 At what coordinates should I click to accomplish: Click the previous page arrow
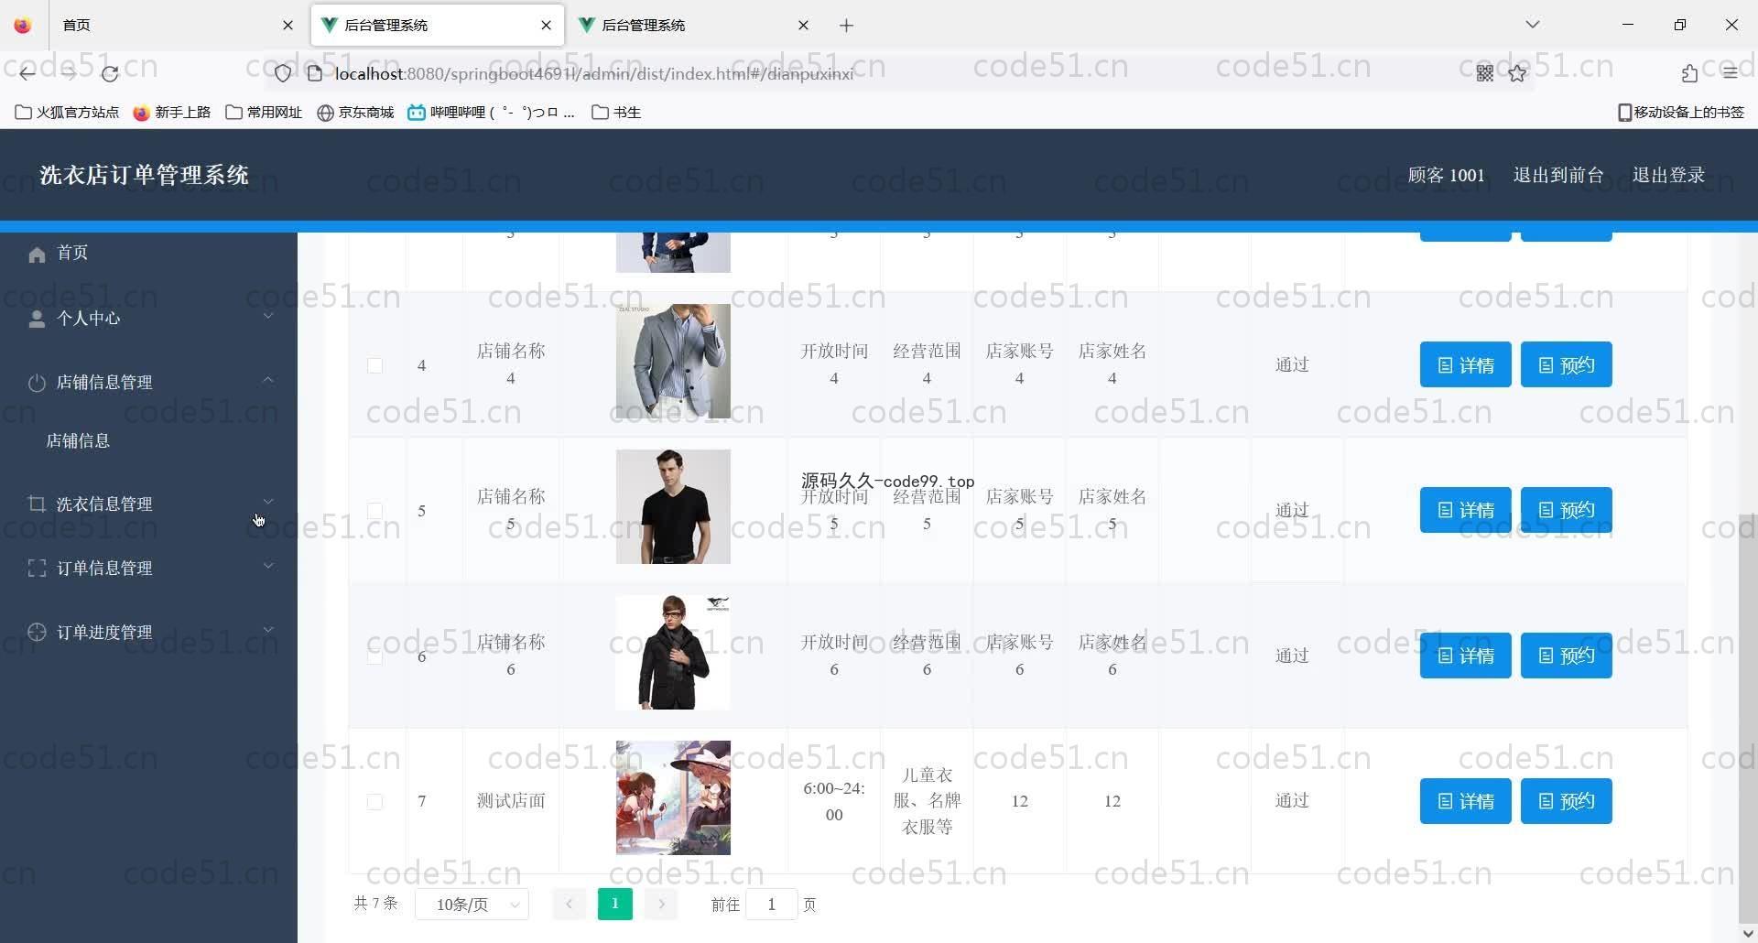[x=569, y=905]
